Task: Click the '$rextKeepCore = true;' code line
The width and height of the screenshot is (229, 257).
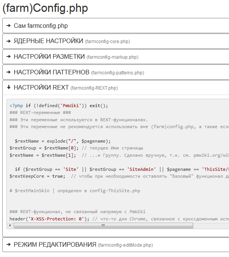Action: [x=119, y=177]
